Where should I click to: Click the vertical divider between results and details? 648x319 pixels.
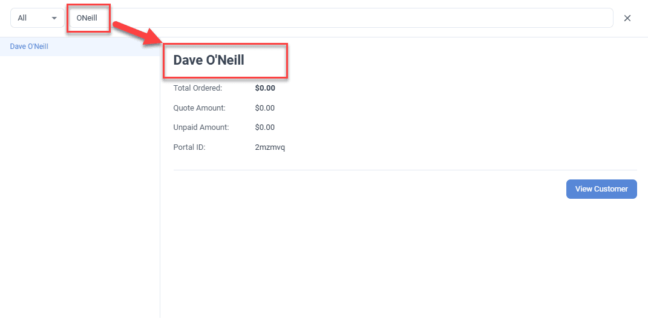(x=160, y=181)
